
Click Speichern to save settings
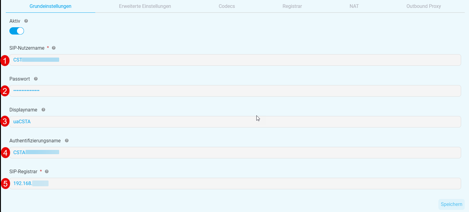451,204
